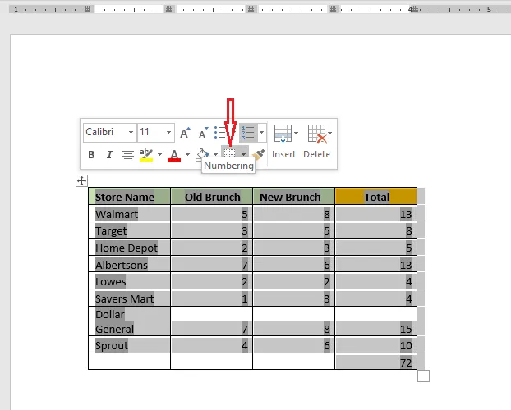511x410 pixels.
Task: Click the orange Total header cell
Action: tap(375, 196)
